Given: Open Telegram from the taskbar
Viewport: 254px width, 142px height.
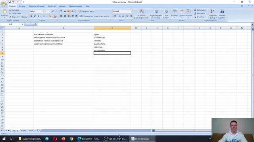Looking at the screenshot, I should [47, 138].
